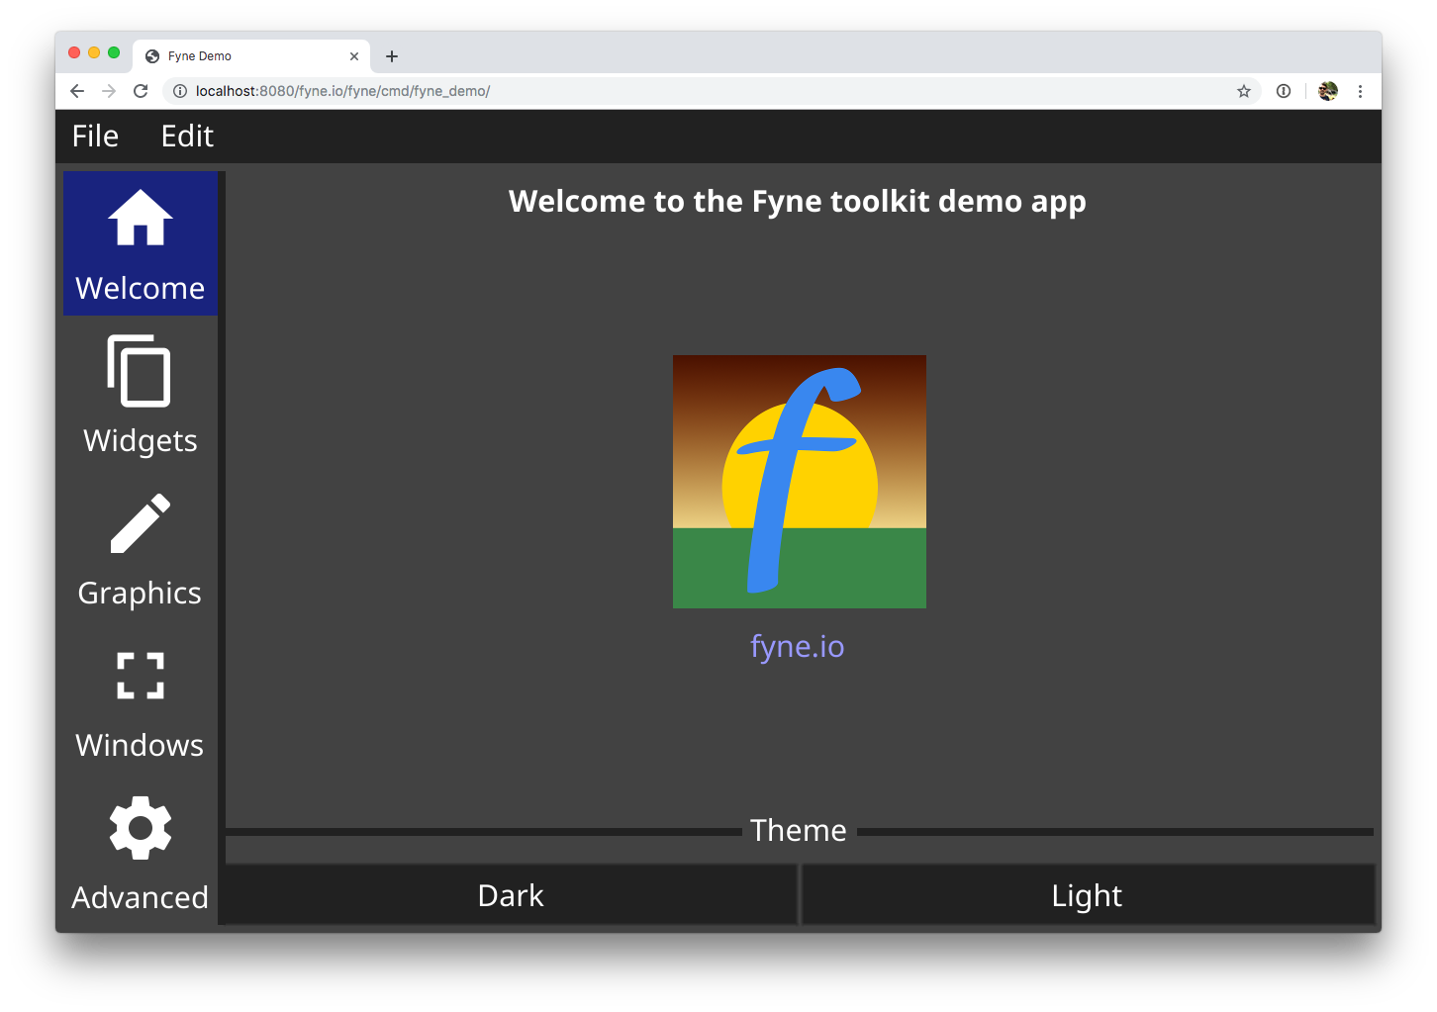Bookmark this page with star icon
This screenshot has height=1012, width=1437.
click(x=1244, y=91)
